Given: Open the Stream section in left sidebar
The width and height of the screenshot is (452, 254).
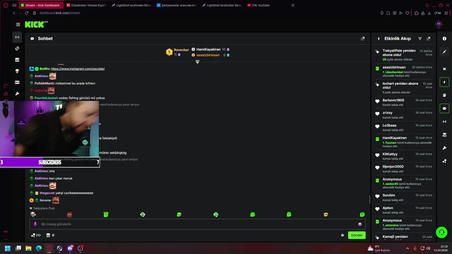Looking at the screenshot, I should 17,37.
